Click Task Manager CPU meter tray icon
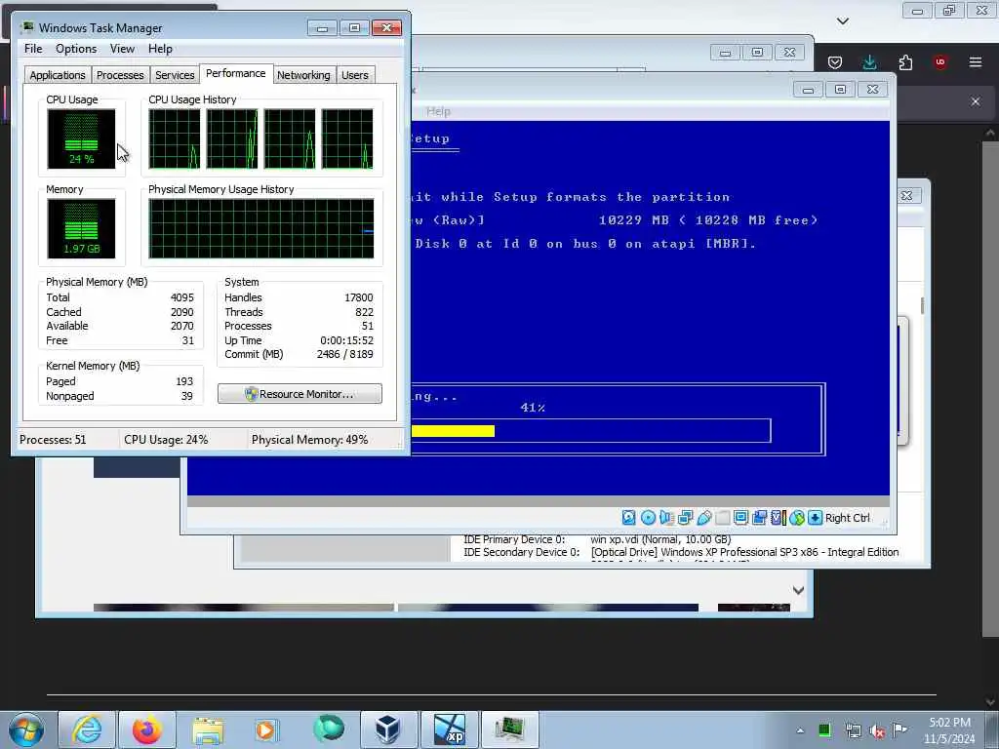Screen dimensions: 999x749 click(824, 729)
